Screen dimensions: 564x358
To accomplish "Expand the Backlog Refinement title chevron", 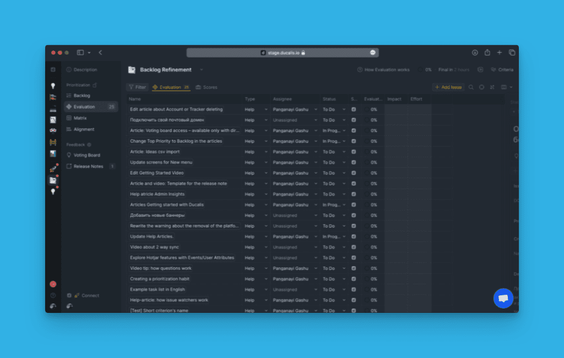I will point(202,70).
